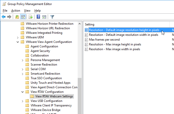The width and height of the screenshot is (174, 114).
Task: Click the policy icon beside Max image height
Action: pyautogui.click(x=86, y=44)
